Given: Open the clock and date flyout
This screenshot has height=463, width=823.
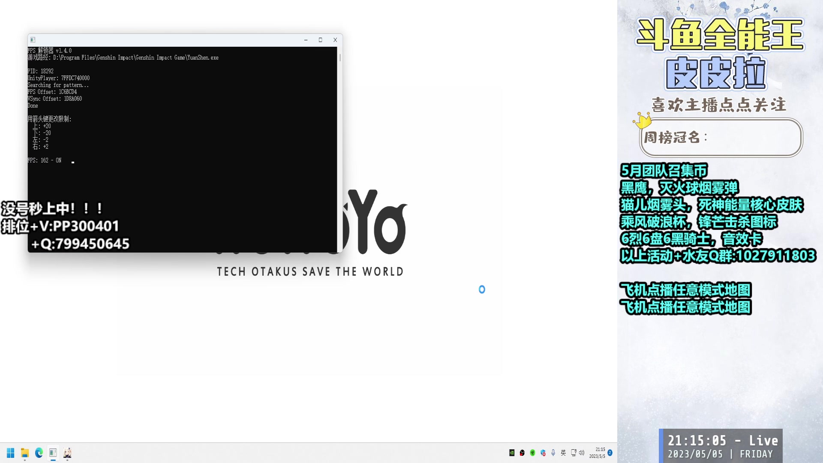Looking at the screenshot, I should [598, 453].
